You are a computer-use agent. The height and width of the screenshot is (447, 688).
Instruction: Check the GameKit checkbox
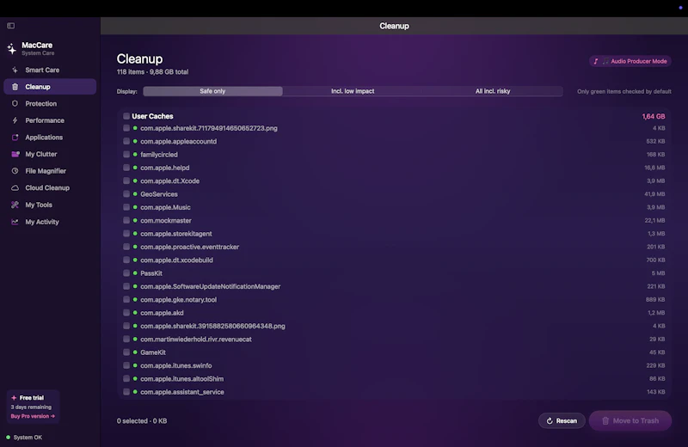pyautogui.click(x=126, y=352)
